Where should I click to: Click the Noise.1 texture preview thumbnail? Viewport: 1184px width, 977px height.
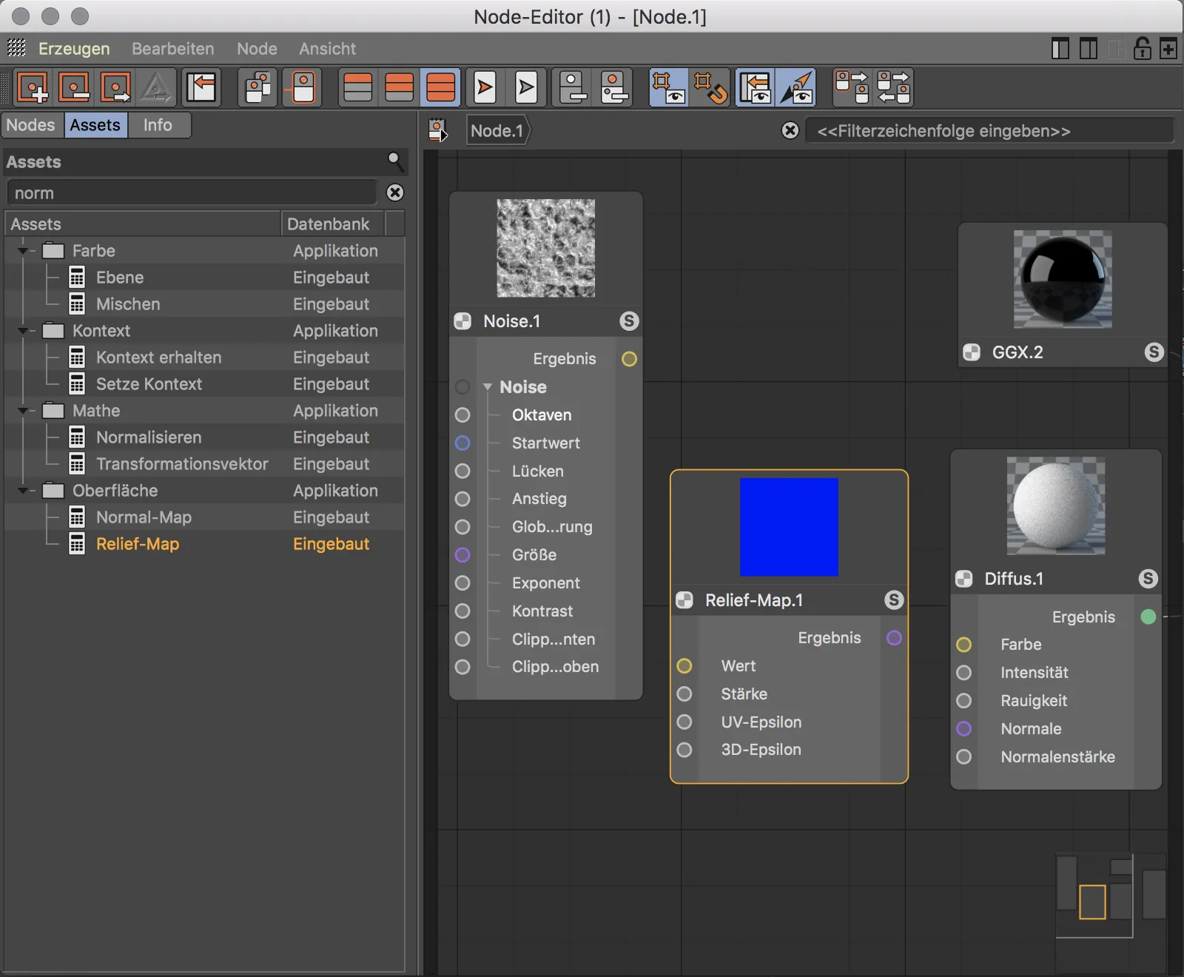tap(545, 248)
